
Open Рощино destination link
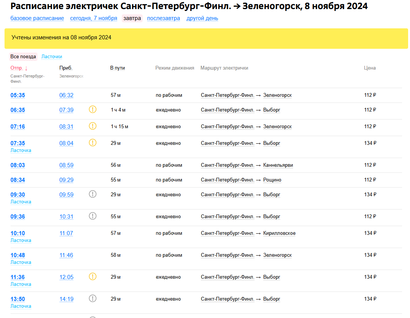(x=272, y=180)
